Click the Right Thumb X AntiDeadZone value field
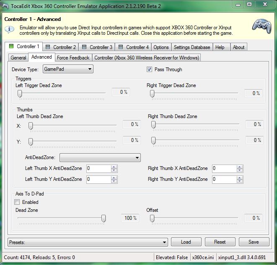Viewport: 277px width, 265px height. point(225,168)
